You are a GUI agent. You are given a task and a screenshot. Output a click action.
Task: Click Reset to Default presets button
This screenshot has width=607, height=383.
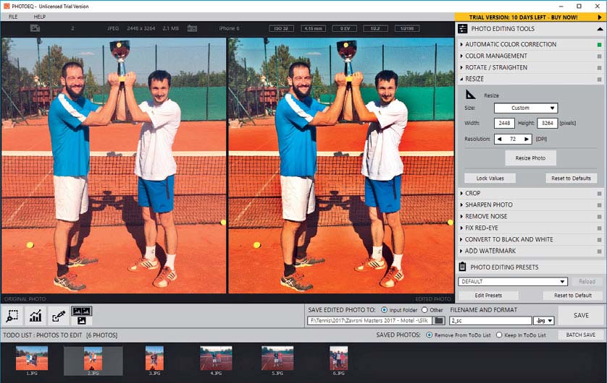tap(573, 295)
